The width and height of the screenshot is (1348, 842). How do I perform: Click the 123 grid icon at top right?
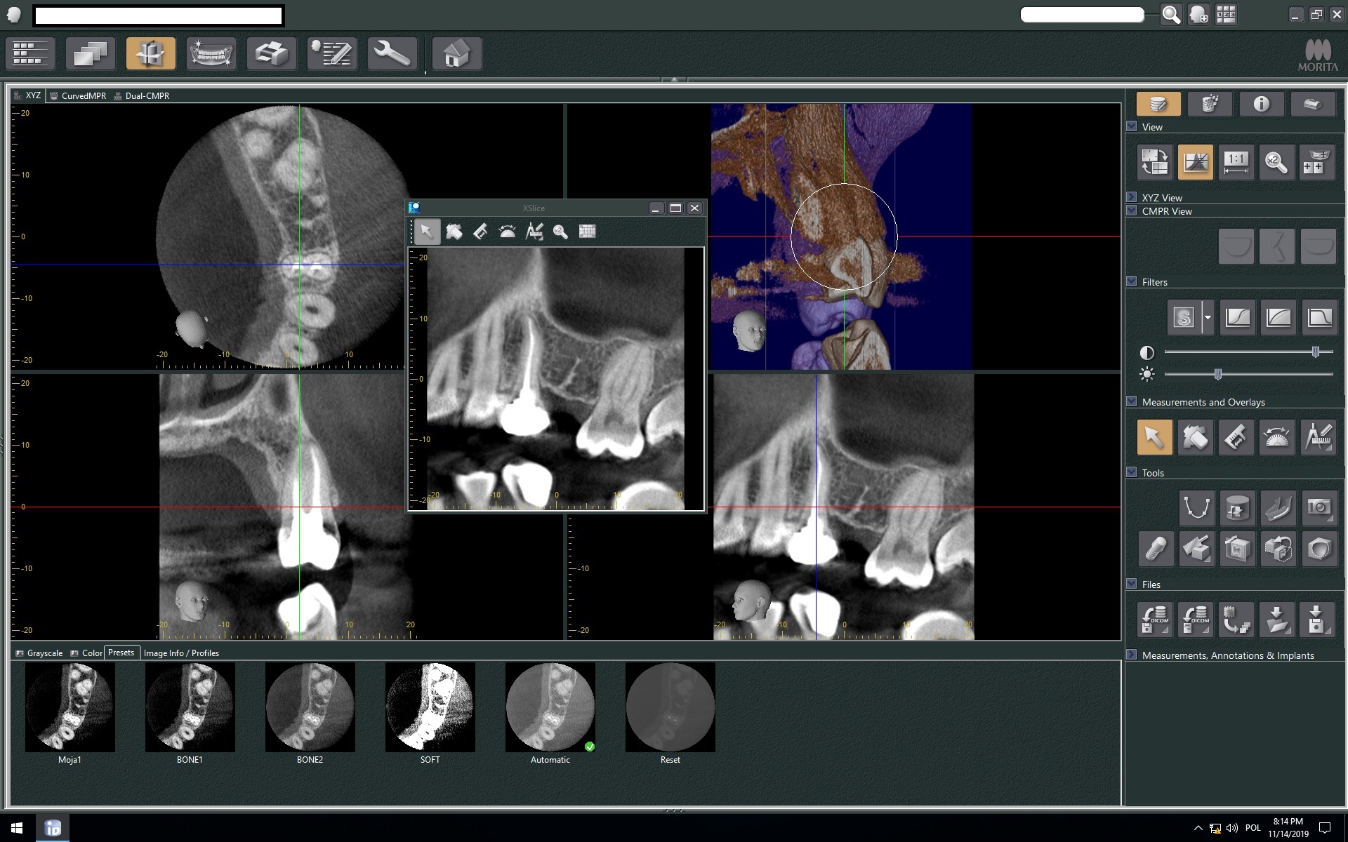[x=1226, y=15]
